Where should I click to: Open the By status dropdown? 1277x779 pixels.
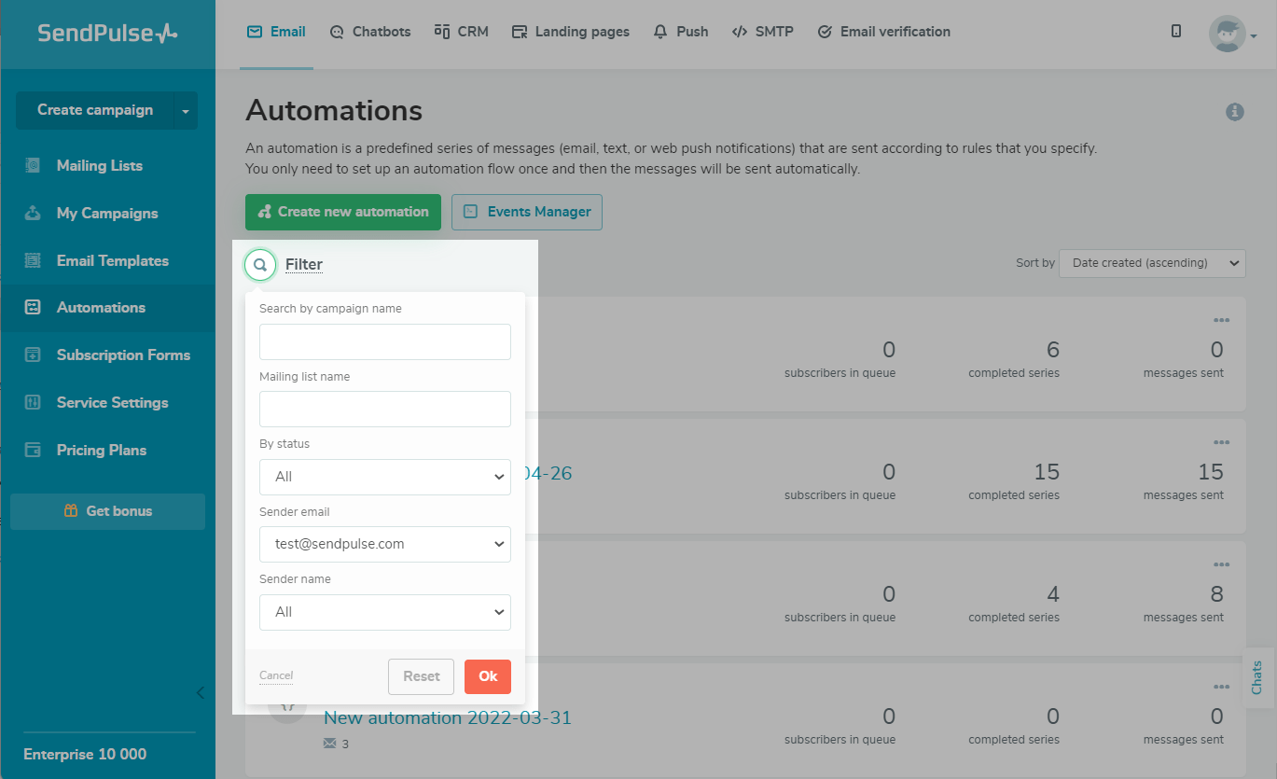385,477
